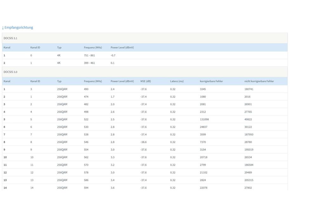
Task: Select frequency value 474
Action: [x=86, y=97]
